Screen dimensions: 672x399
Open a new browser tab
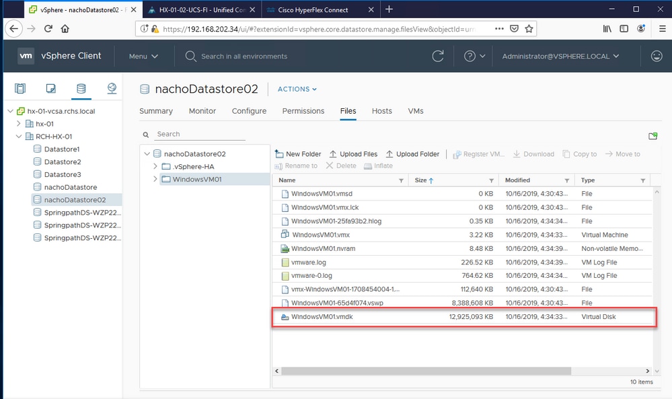(x=389, y=9)
